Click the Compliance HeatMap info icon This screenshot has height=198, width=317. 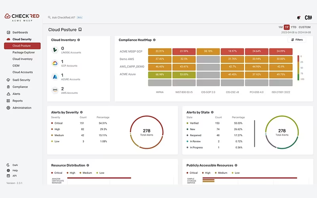coord(154,40)
